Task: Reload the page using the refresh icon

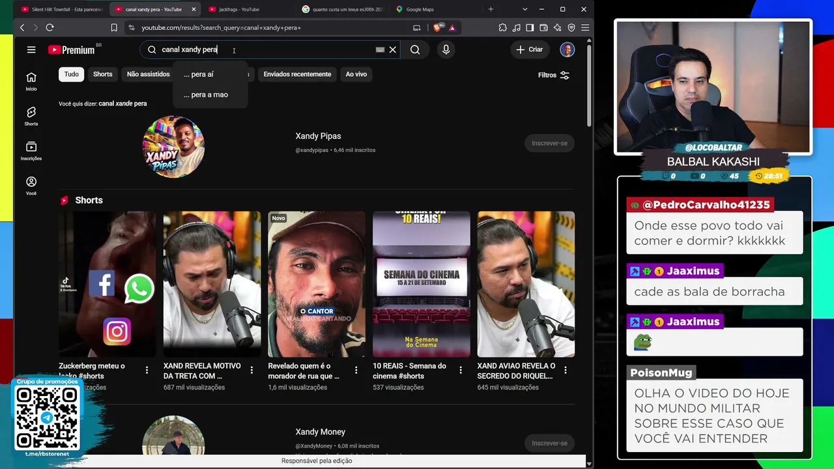Action: pyautogui.click(x=50, y=27)
